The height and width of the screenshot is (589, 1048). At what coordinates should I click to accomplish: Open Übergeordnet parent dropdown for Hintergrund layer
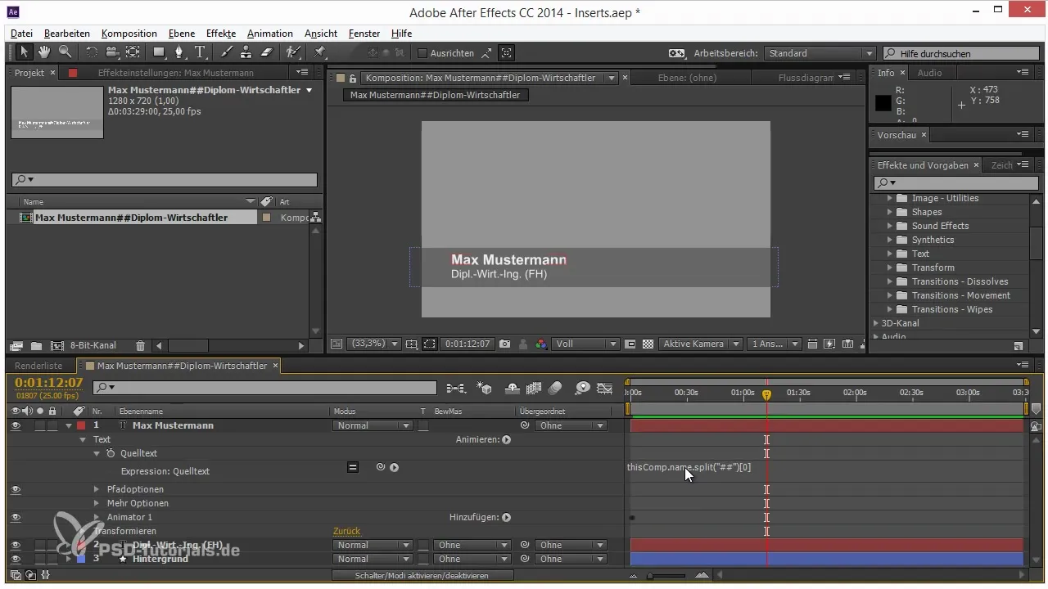tap(571, 559)
